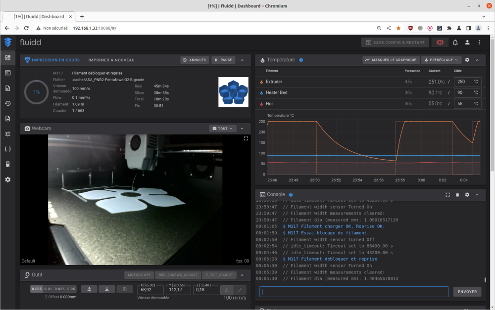
Task: Select the 0.025 Z offset increment
Action: (59, 289)
